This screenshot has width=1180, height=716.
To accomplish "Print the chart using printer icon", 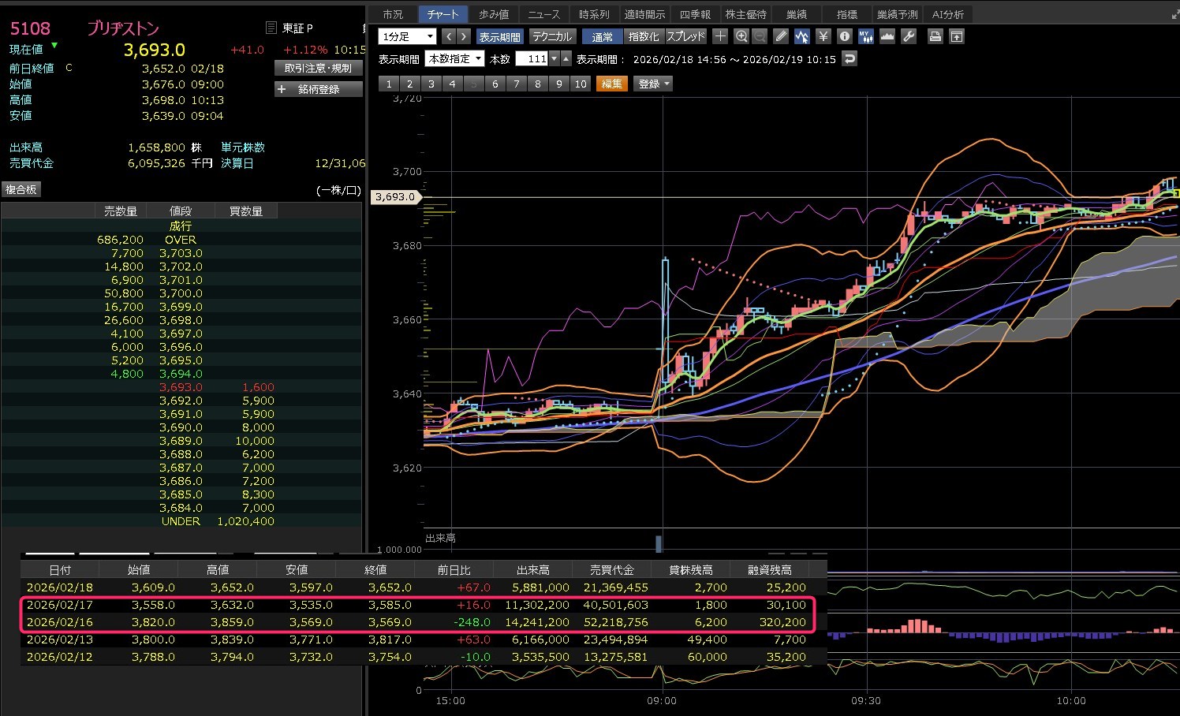I will (935, 36).
